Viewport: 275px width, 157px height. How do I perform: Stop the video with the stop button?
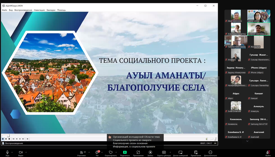(9, 139)
